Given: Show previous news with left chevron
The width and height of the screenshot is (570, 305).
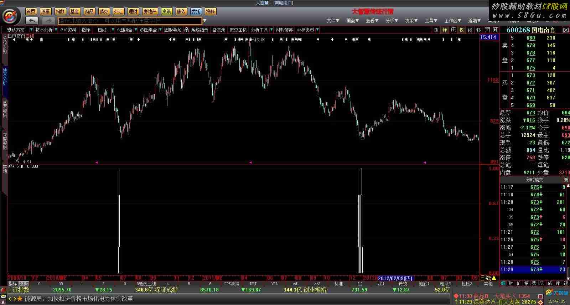Looking at the screenshot, I should tap(10, 298).
